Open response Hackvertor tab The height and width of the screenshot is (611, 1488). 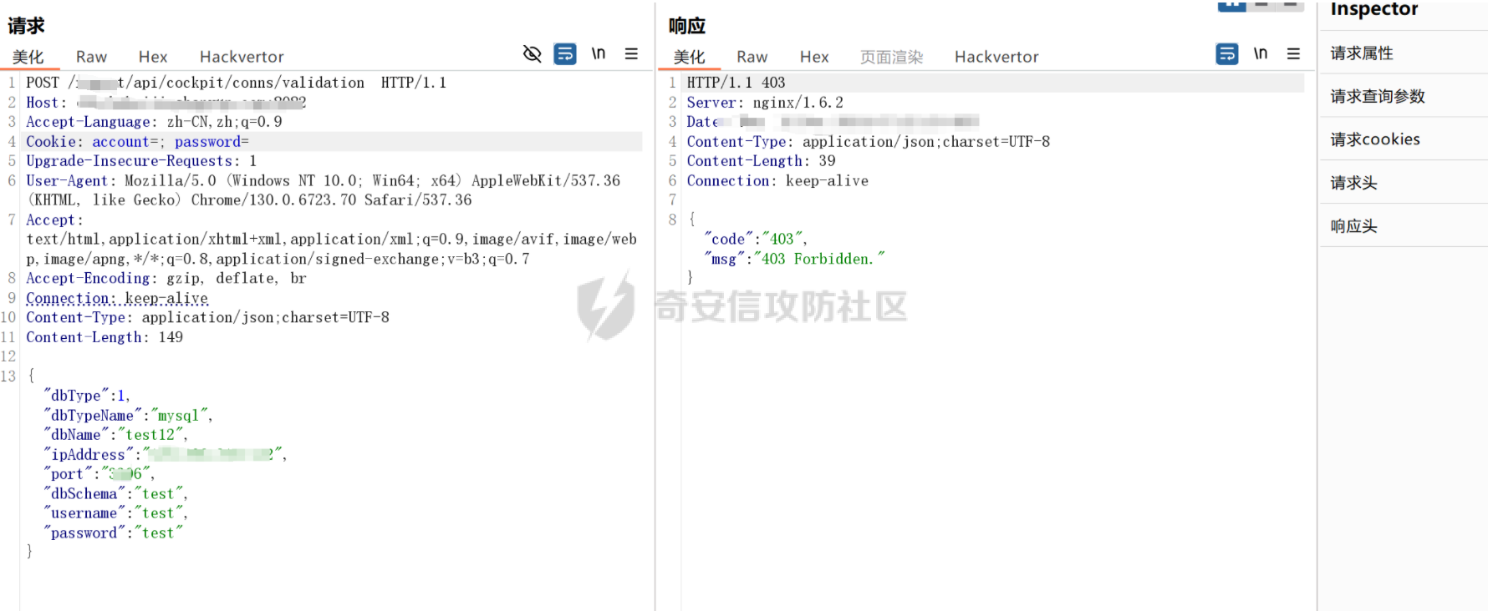pos(996,57)
